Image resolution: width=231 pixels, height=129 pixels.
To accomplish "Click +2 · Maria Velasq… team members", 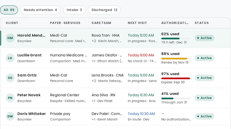I will pyautogui.click(x=107, y=81).
